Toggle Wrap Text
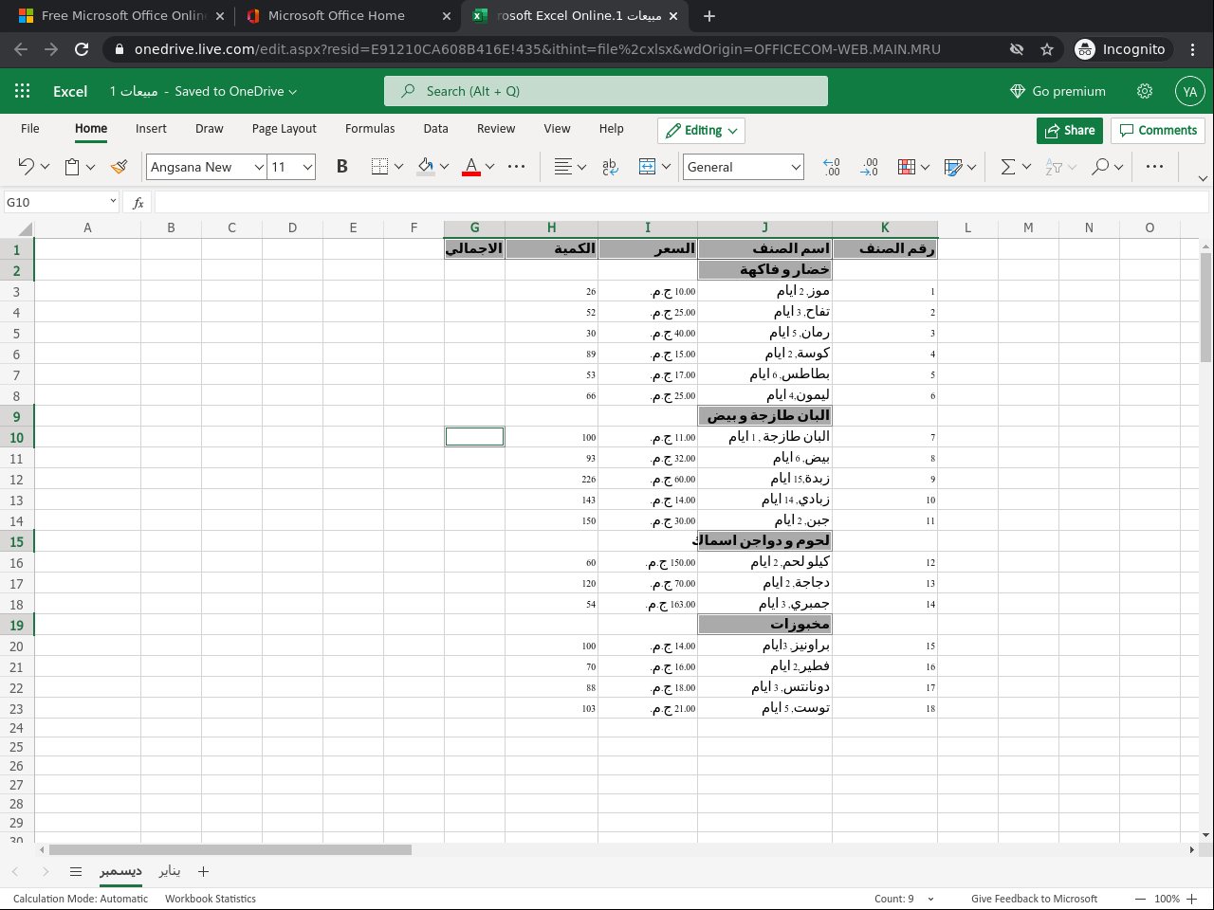 tap(610, 167)
